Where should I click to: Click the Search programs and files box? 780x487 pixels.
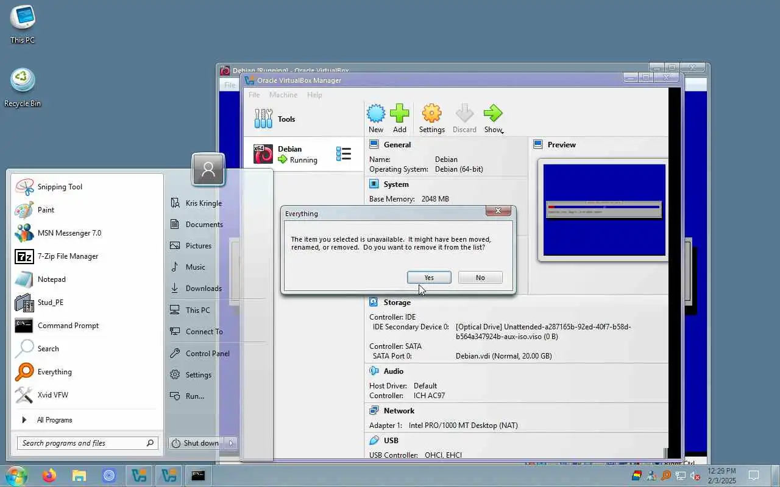coord(87,443)
